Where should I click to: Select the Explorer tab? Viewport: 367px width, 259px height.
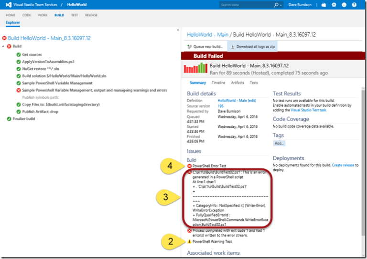[13, 22]
